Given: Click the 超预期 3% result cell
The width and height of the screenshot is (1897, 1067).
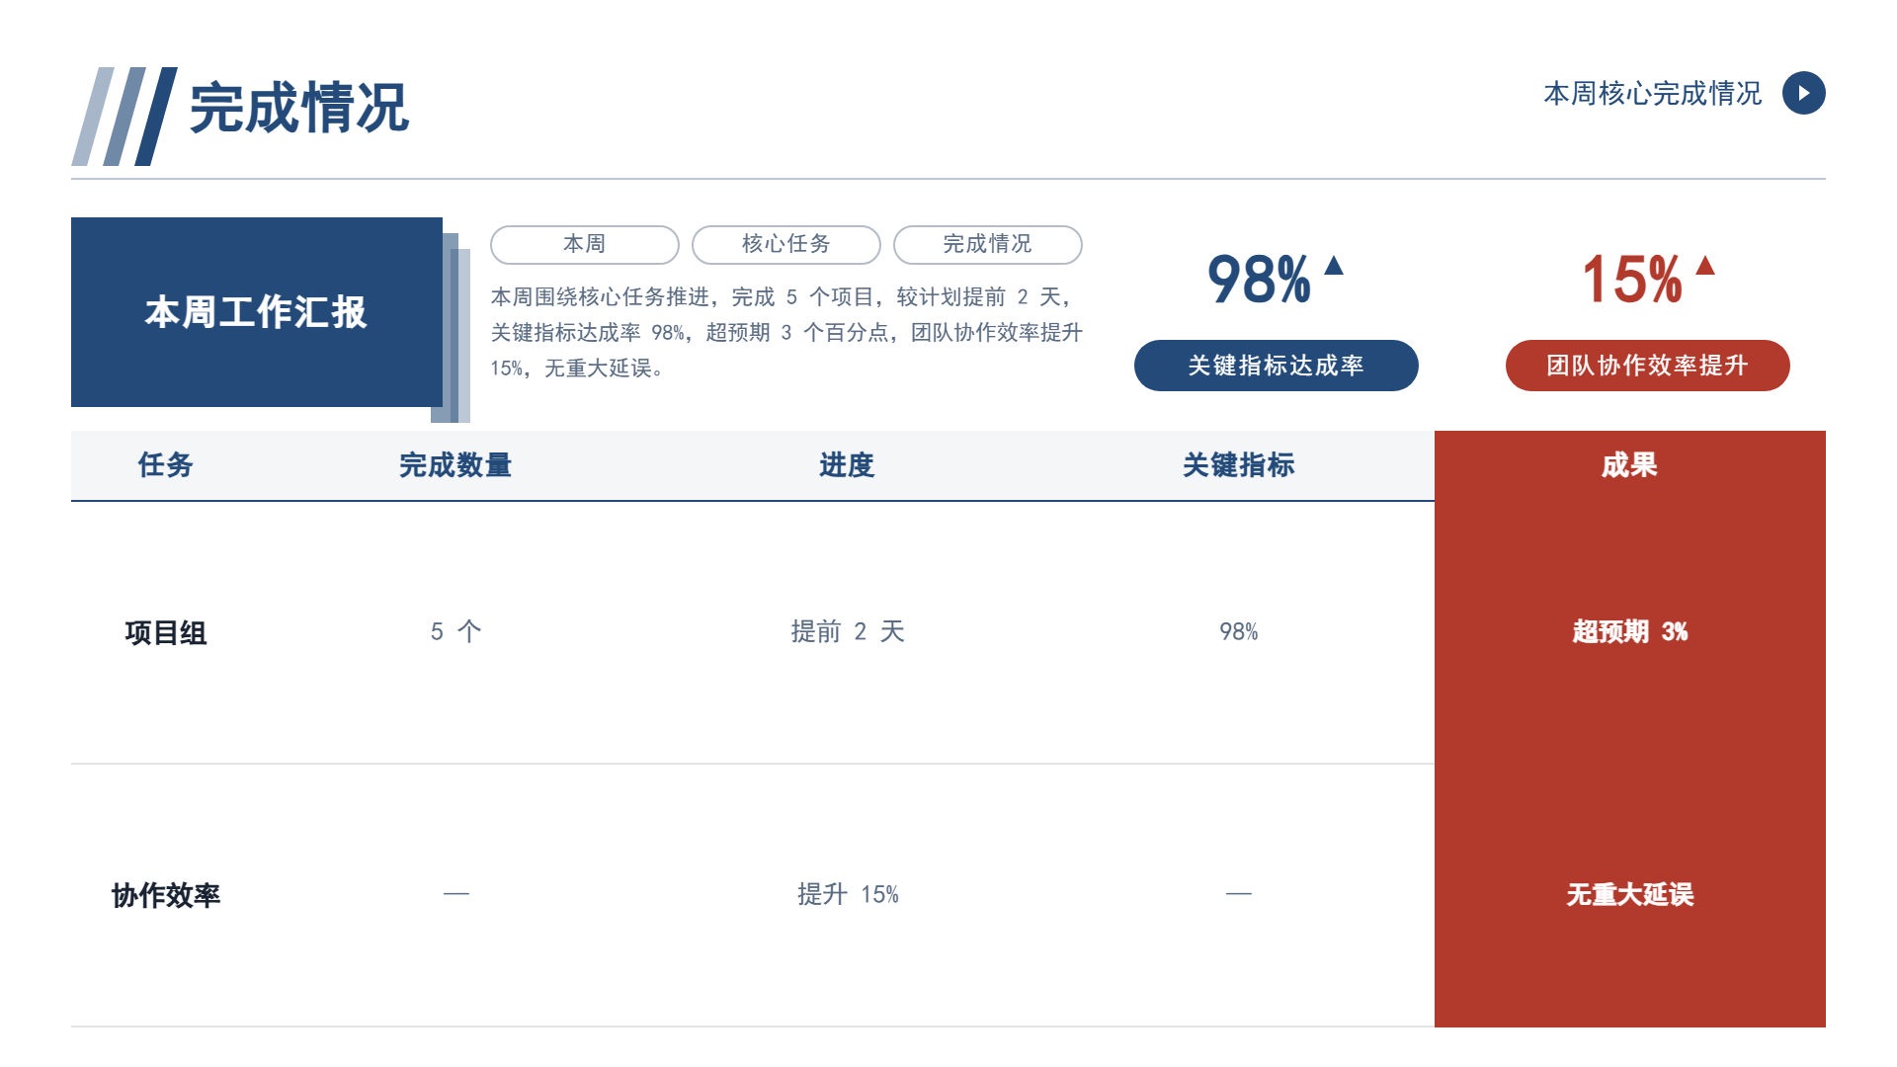Looking at the screenshot, I should [x=1630, y=632].
